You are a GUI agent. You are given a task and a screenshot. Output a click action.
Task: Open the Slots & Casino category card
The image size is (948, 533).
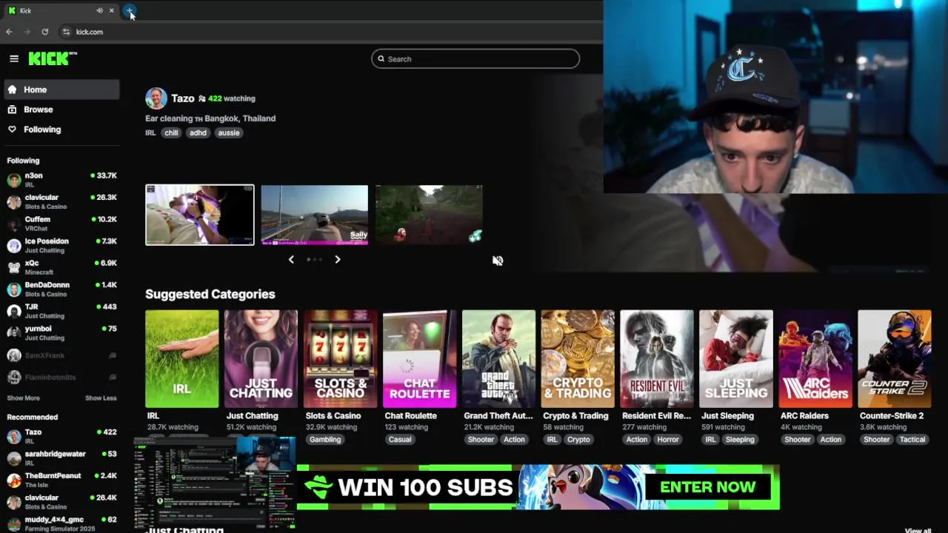[341, 359]
